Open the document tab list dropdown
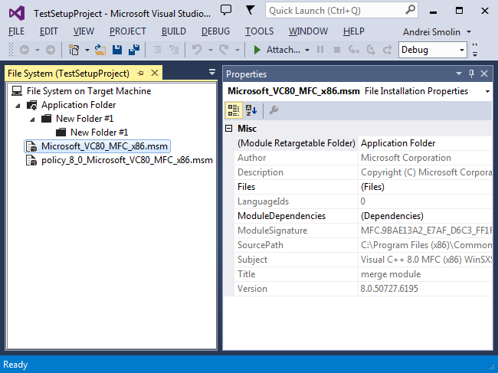The image size is (498, 373). [x=212, y=72]
